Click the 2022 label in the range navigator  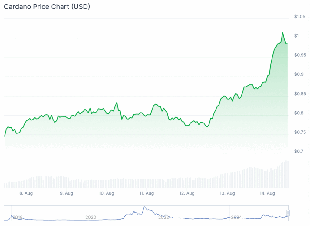(x=164, y=217)
